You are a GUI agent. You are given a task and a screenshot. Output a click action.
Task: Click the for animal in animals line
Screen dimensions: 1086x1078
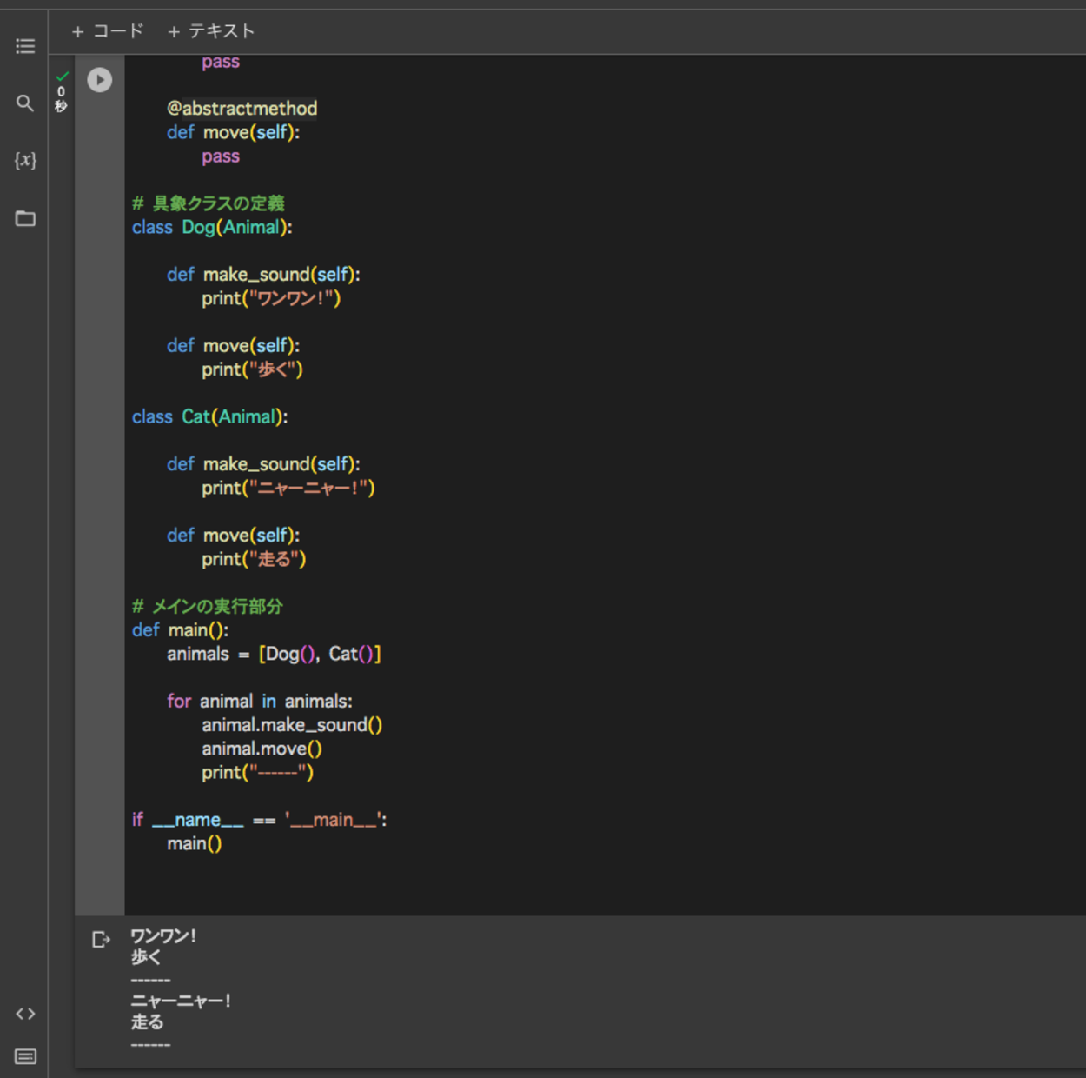(259, 702)
